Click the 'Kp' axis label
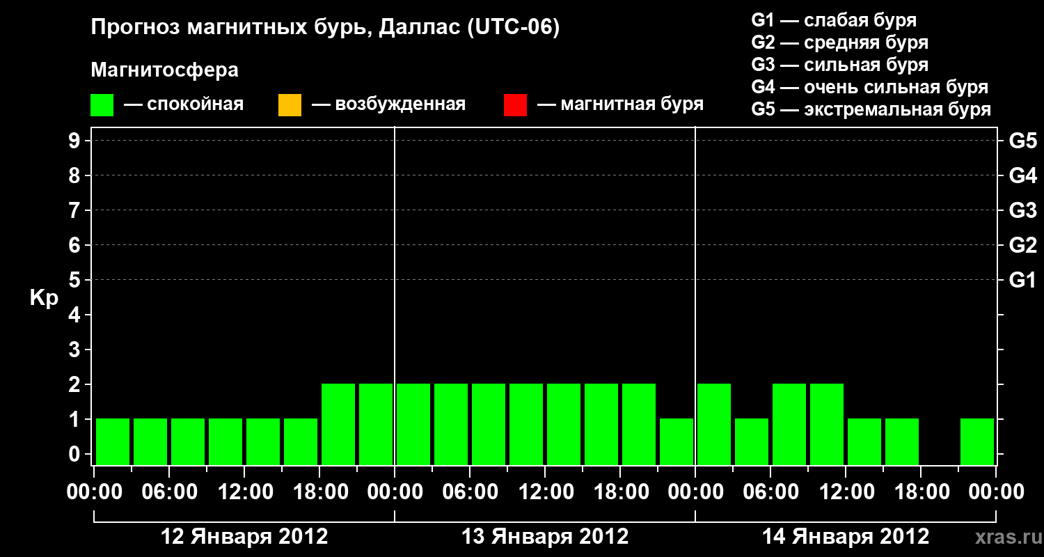Viewport: 1044px width, 557px height. pyautogui.click(x=45, y=298)
